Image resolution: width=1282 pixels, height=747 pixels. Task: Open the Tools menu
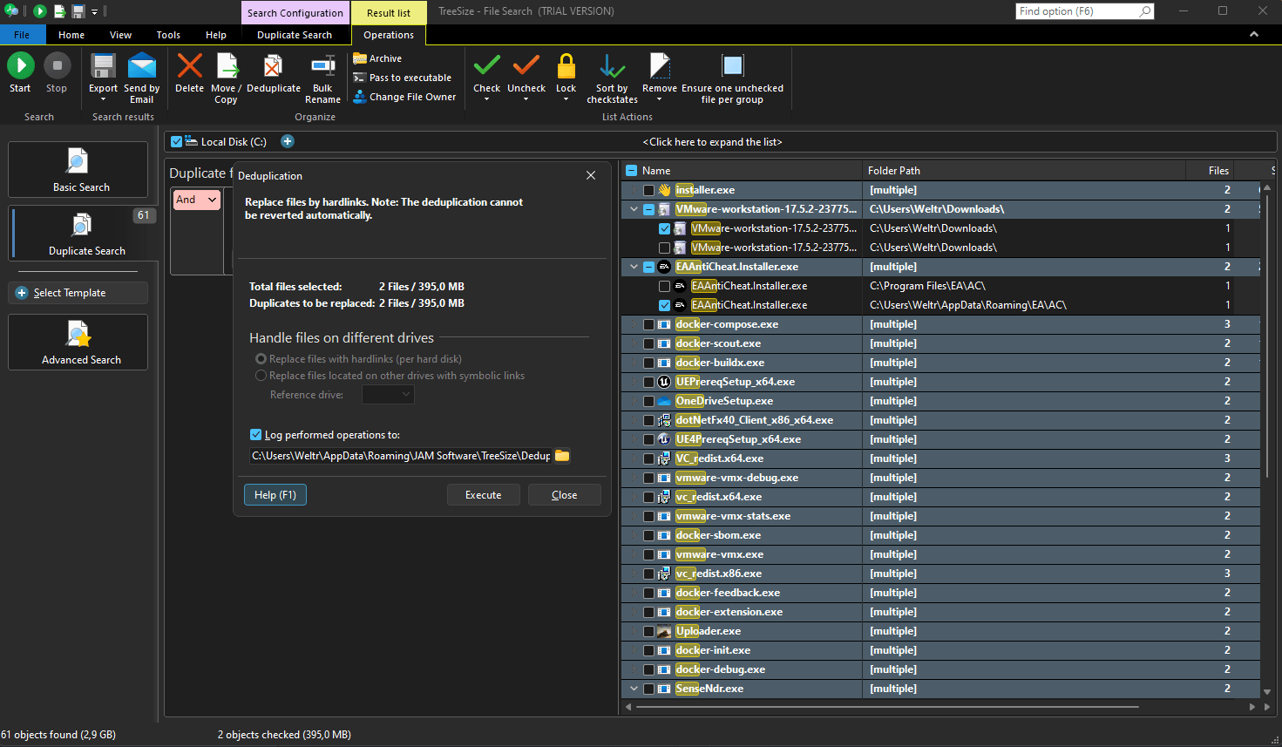pyautogui.click(x=168, y=35)
